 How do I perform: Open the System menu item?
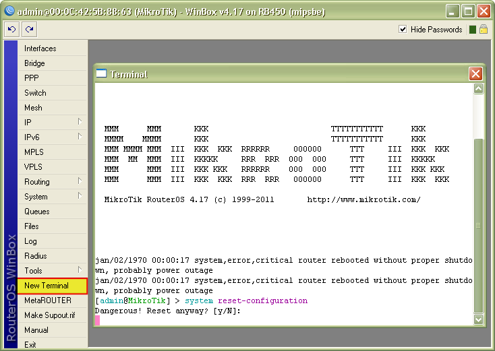[x=53, y=197]
